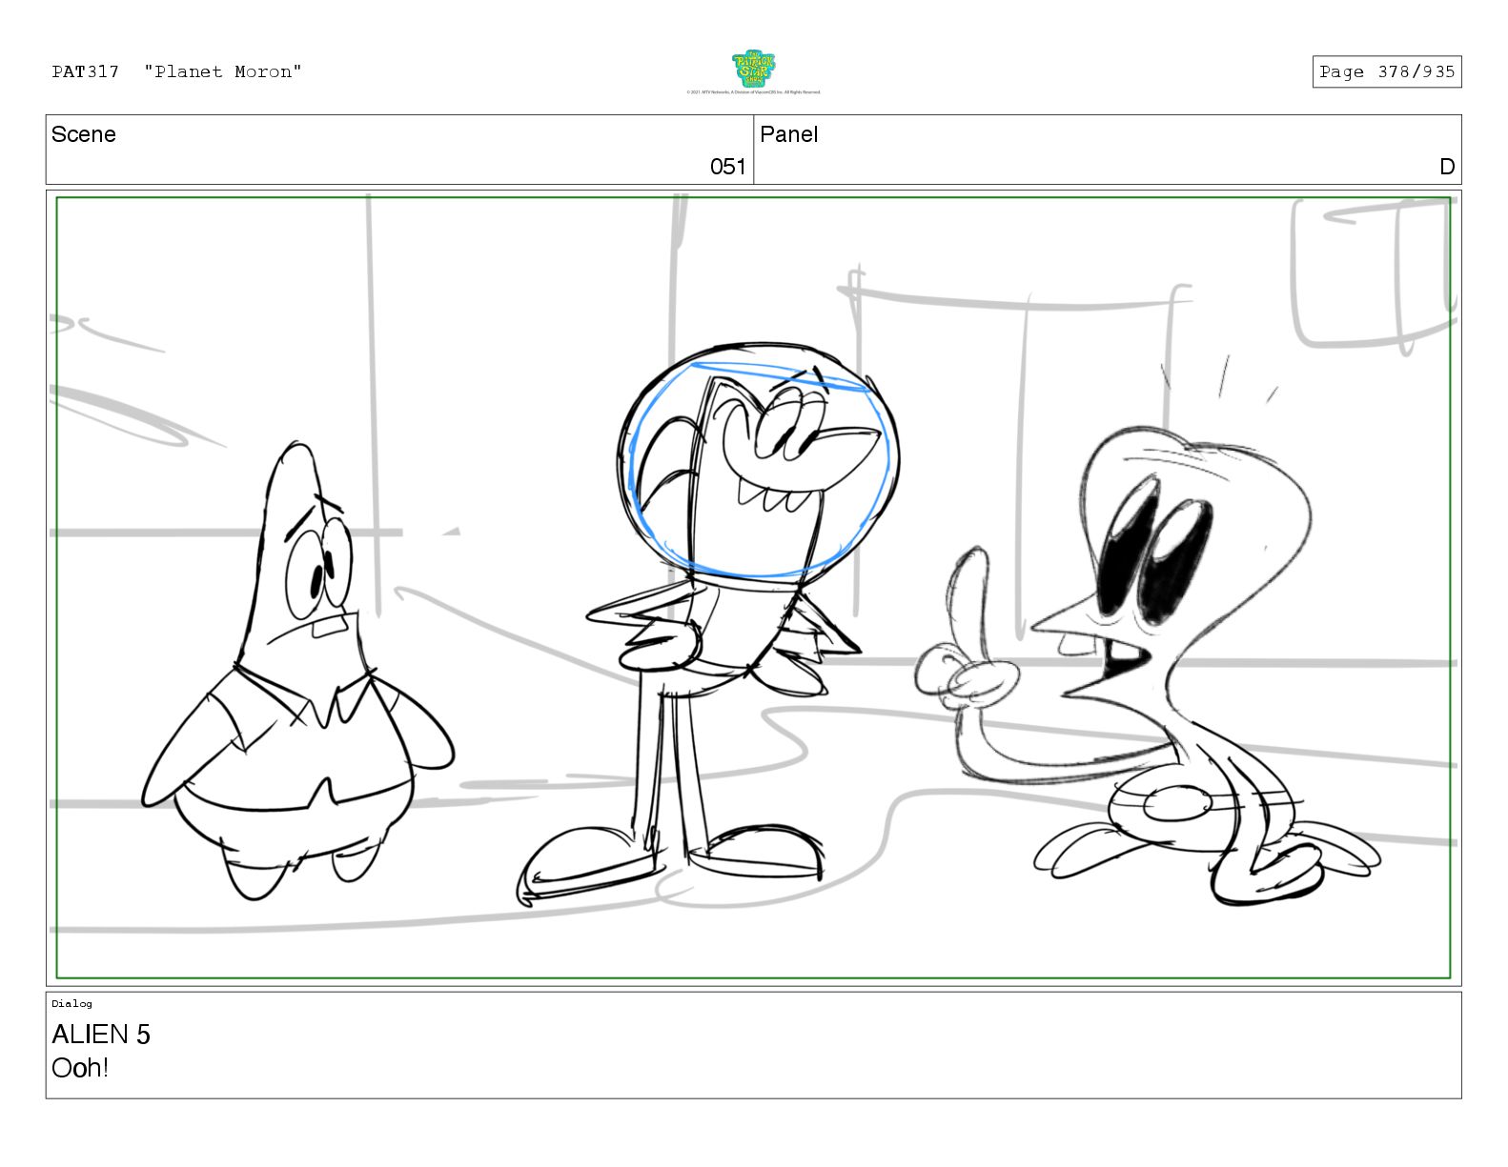
Task: Click the copyright line under the logo
Action: click(753, 92)
